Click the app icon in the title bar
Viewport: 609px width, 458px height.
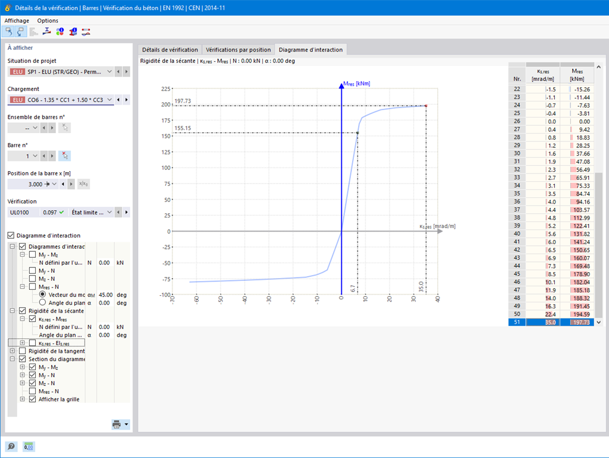[7, 8]
